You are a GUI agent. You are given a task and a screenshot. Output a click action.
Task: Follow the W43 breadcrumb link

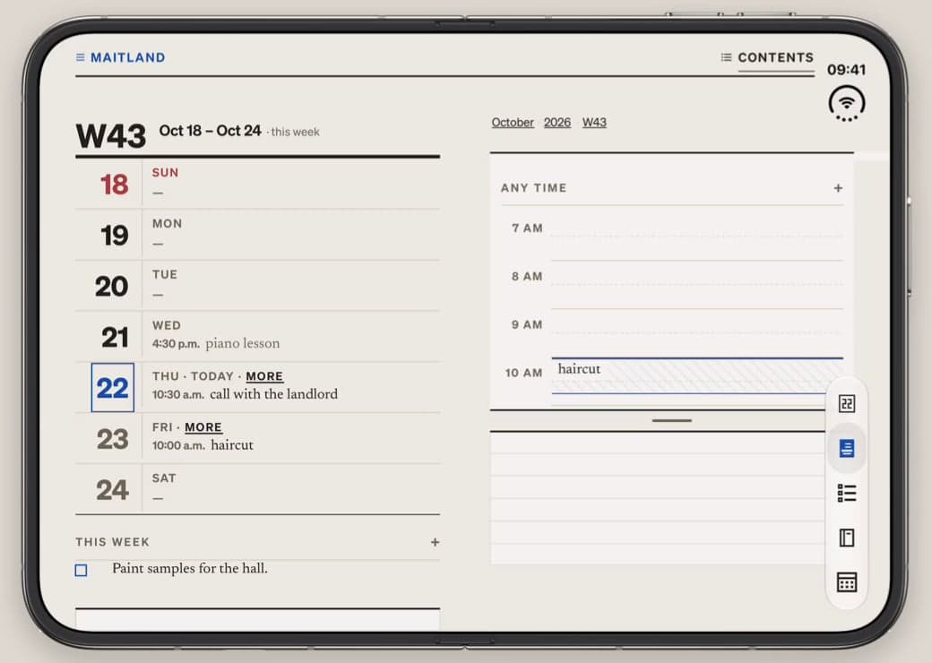click(594, 123)
